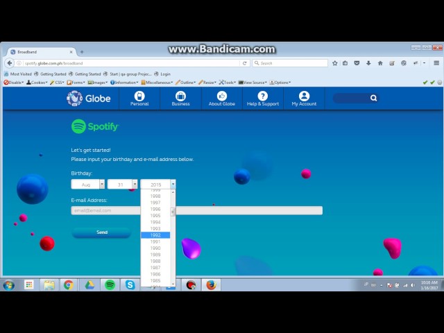
Task: Open the CSS developer menu
Action: [57, 83]
